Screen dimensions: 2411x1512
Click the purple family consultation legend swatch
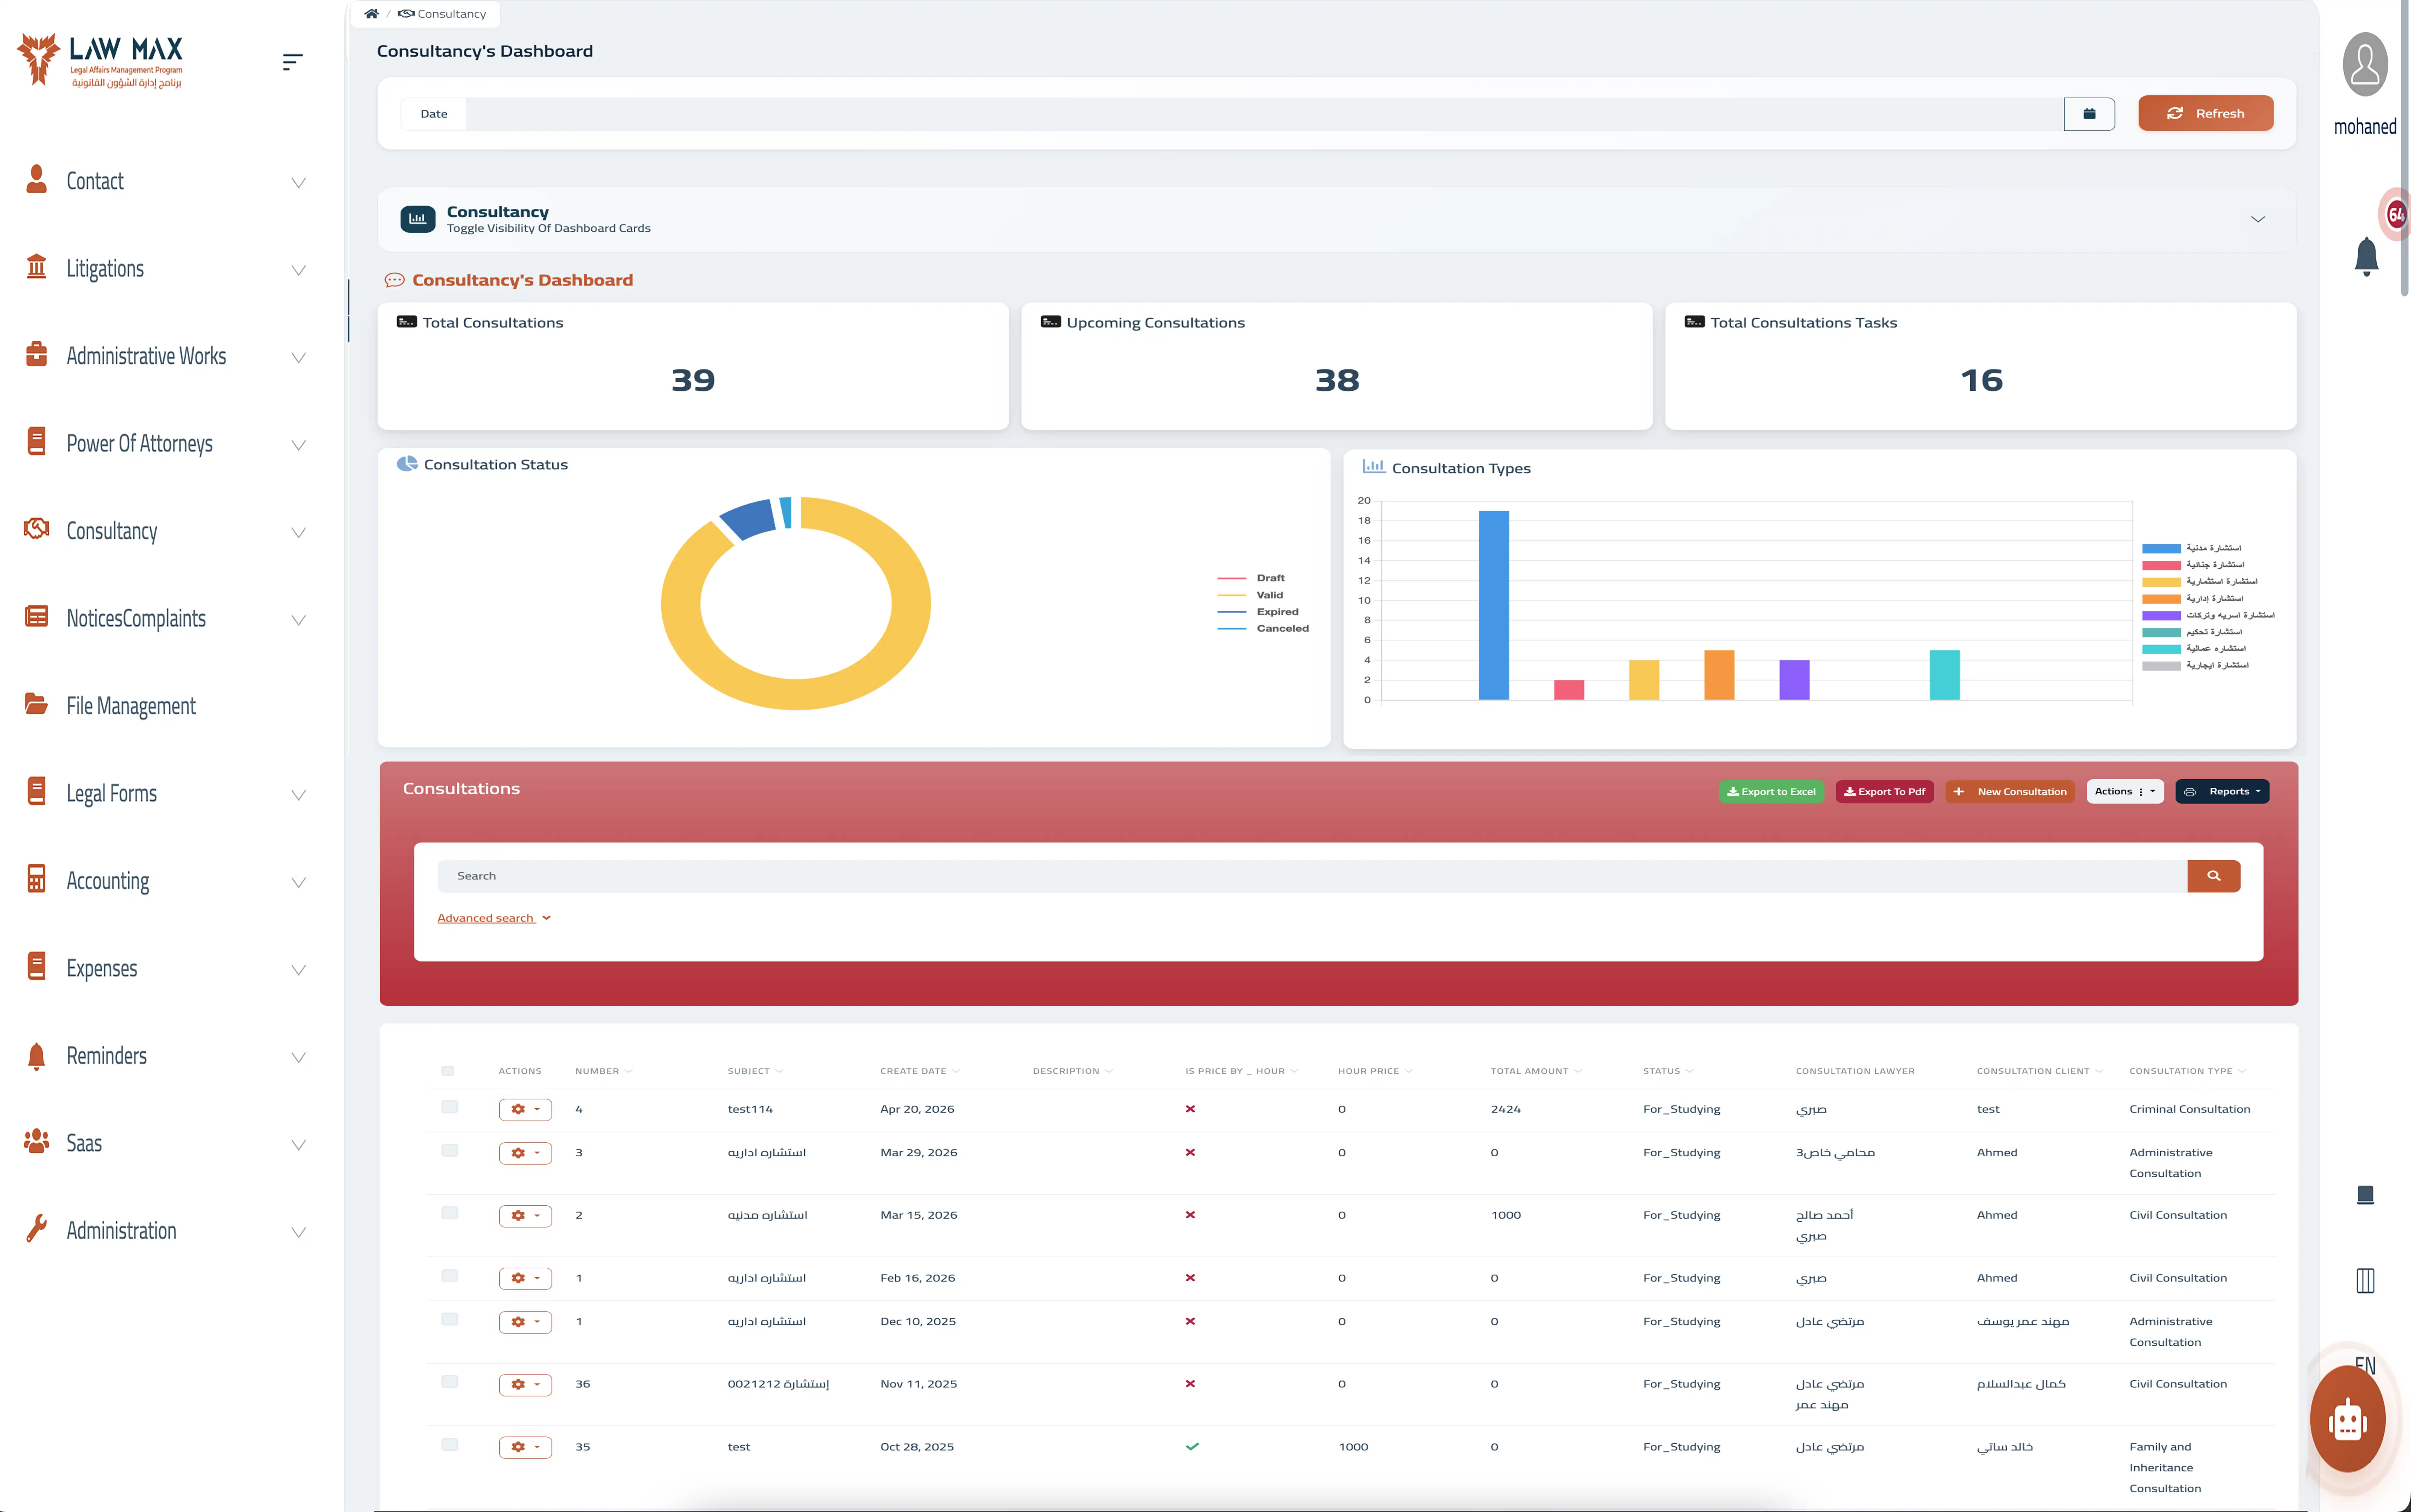(x=2161, y=616)
